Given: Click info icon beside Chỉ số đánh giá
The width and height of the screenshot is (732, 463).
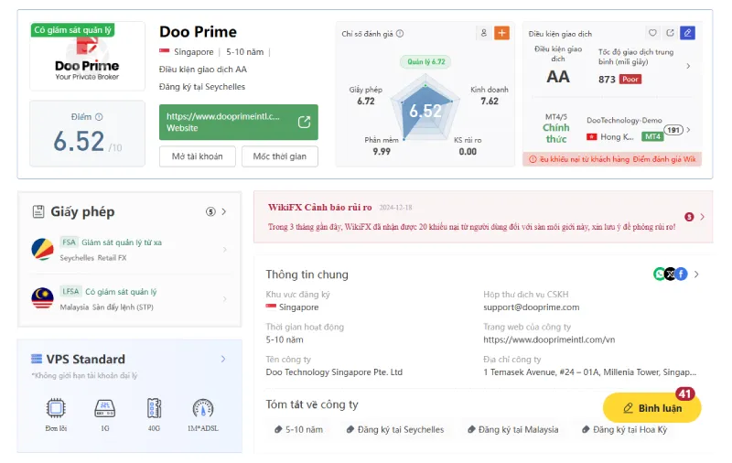Looking at the screenshot, I should (400, 34).
